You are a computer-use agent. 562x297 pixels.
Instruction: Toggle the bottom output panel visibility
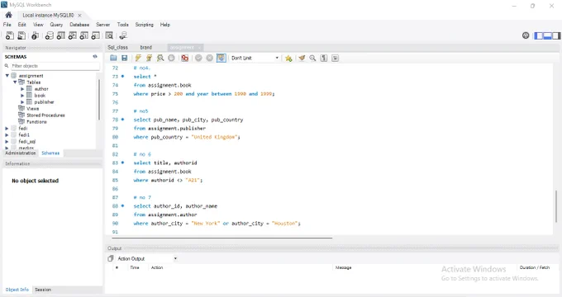547,35
